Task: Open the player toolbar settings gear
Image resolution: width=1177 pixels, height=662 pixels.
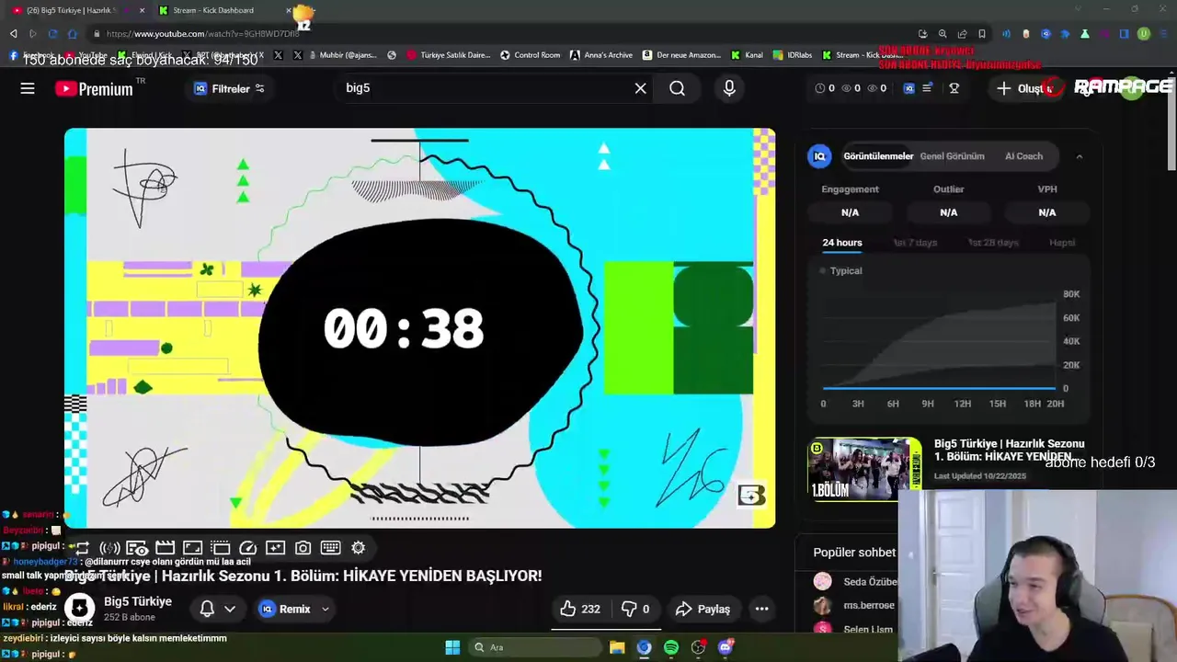Action: tap(359, 548)
